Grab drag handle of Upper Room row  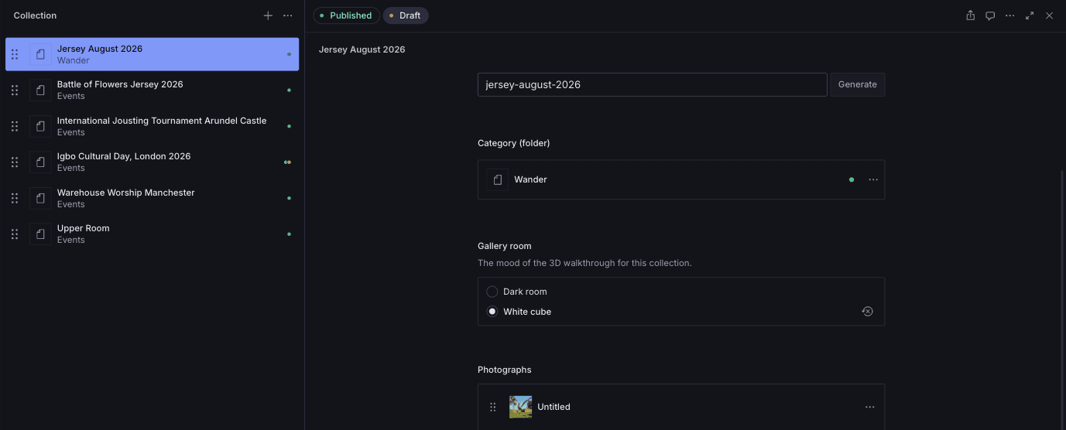point(15,234)
